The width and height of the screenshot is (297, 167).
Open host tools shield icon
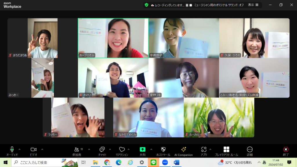(x=163, y=150)
